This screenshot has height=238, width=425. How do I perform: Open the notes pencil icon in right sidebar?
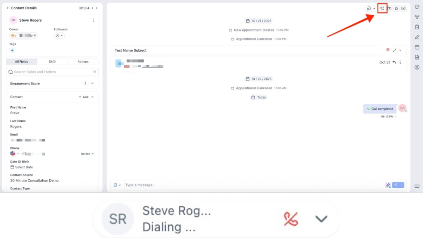point(417,37)
